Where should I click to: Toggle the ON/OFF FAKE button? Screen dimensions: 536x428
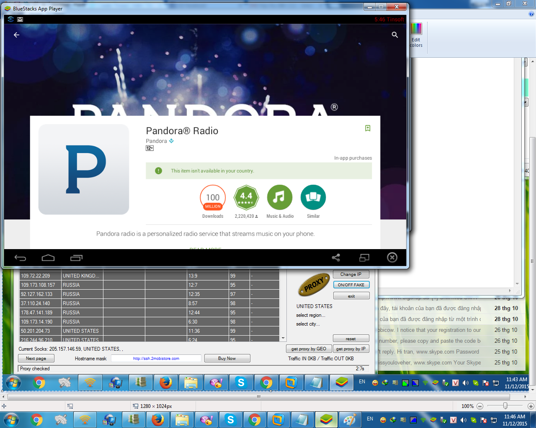click(x=351, y=285)
